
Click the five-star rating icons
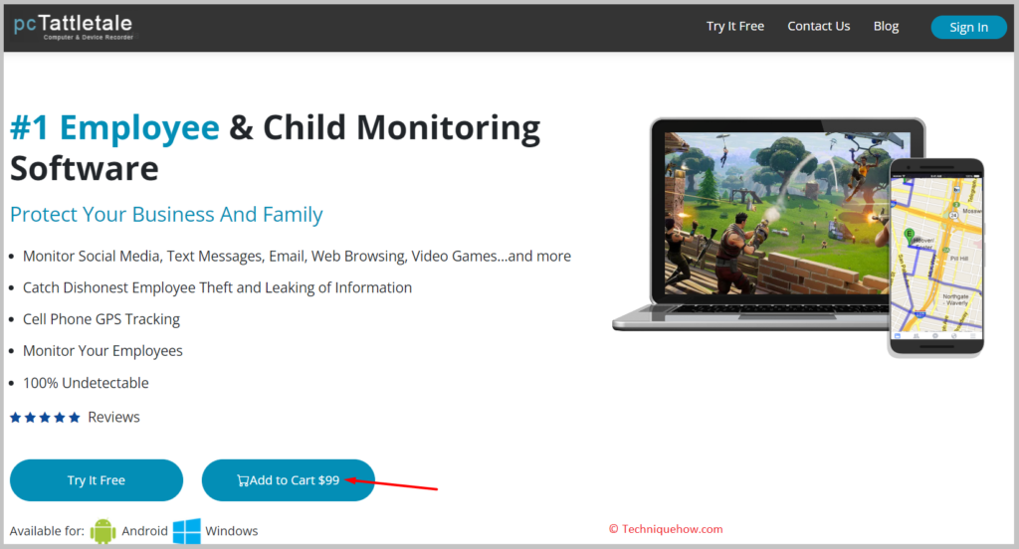pyautogui.click(x=45, y=417)
